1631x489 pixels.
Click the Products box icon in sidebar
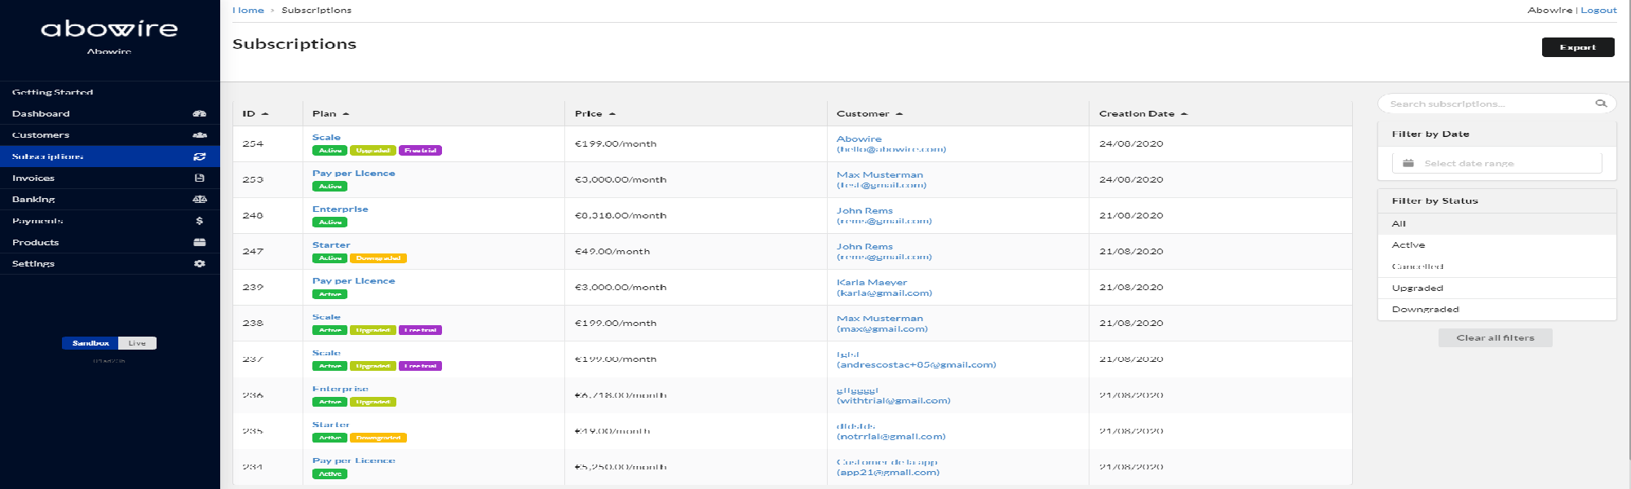199,242
